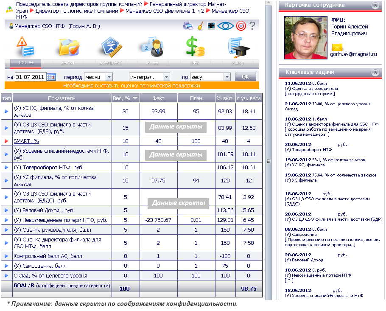
Task: Click the dark screen monitor icon
Action: click(211, 26)
